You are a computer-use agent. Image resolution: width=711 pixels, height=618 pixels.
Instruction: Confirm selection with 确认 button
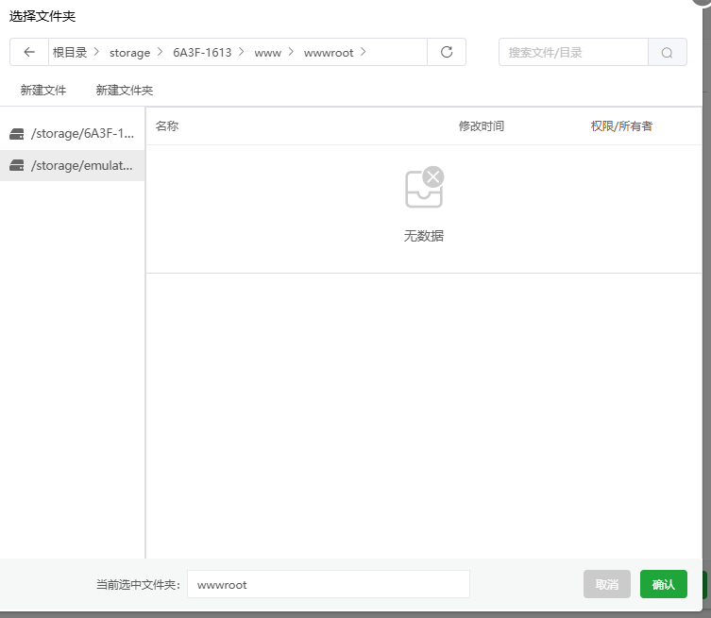pos(664,584)
